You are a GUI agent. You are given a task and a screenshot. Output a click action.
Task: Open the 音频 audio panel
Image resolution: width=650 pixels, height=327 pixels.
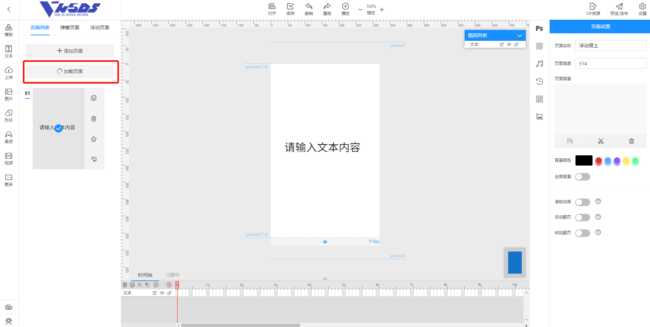tap(9, 137)
